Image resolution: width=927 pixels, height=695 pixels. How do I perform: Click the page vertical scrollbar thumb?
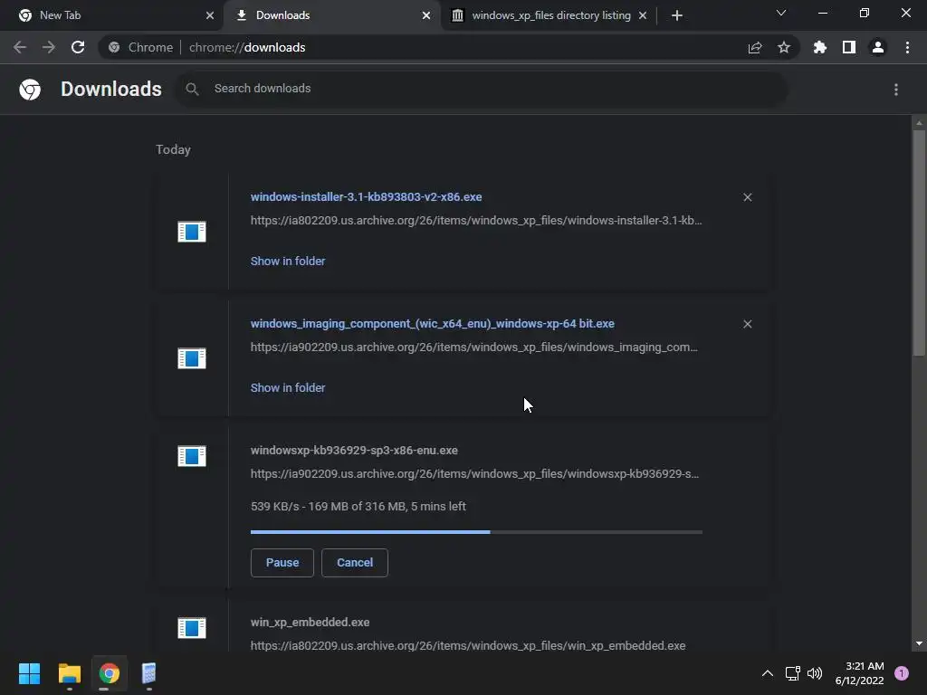click(919, 243)
